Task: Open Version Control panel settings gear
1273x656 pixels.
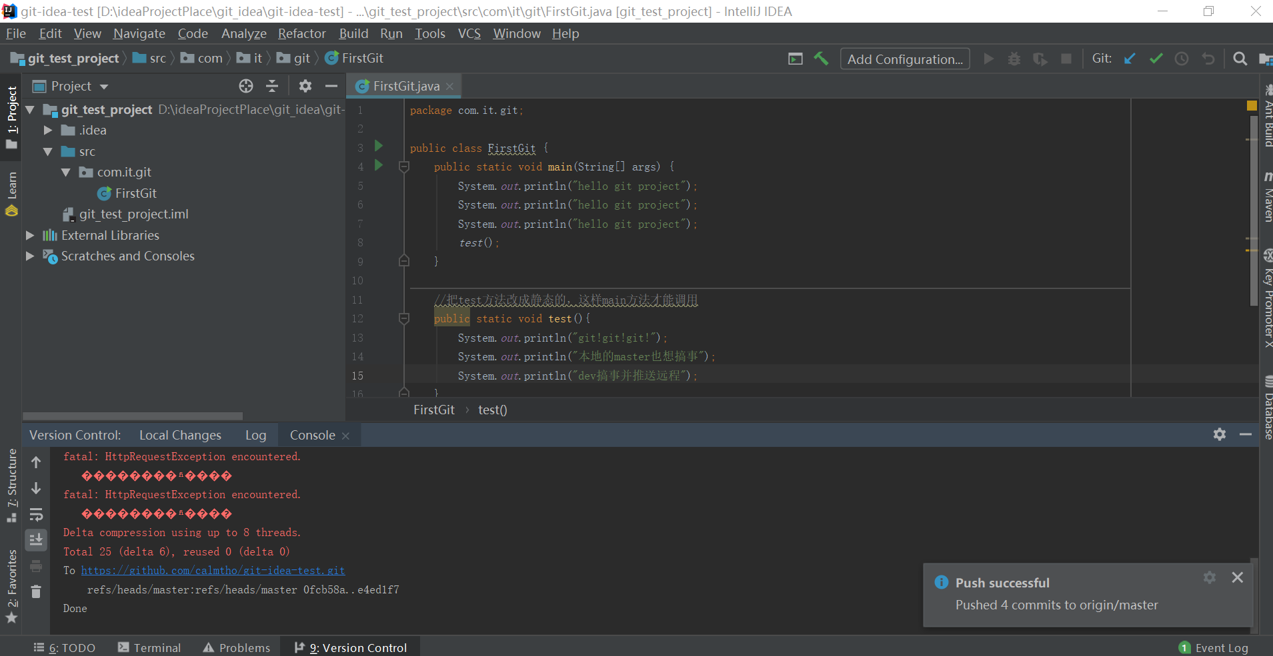Action: 1220,434
